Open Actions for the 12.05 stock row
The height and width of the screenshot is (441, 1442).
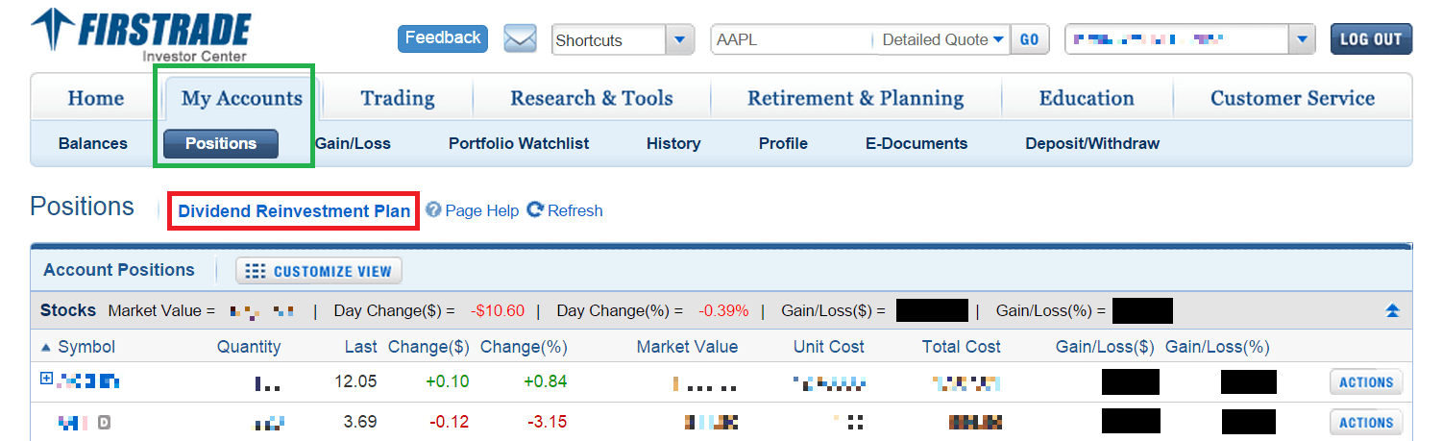(x=1365, y=382)
